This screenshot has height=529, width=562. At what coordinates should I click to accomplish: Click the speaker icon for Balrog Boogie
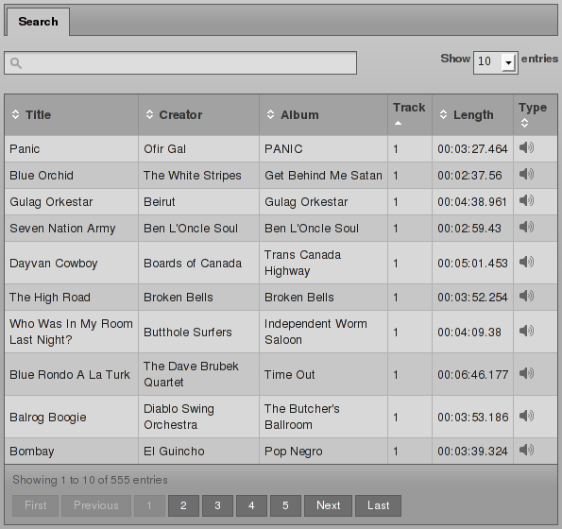526,416
